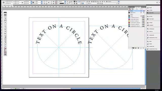Enable the Auto-Fit checkbox
This screenshot has height=91, width=162.
coord(87,3)
